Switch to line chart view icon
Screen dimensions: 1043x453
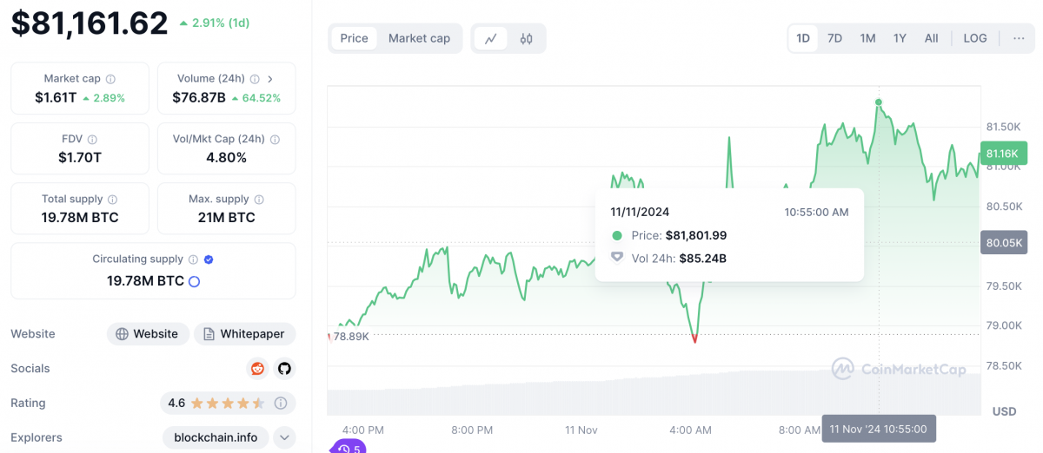491,38
